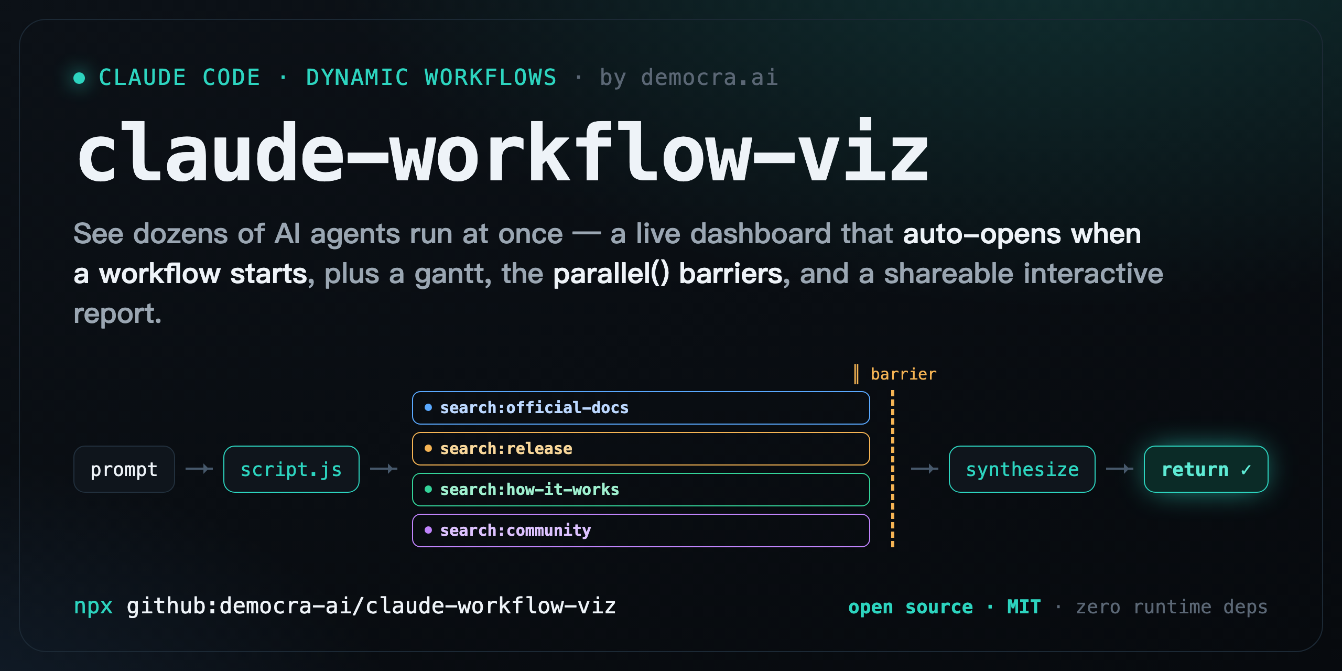Click the arrow between synthesize and return

[x=1120, y=469]
